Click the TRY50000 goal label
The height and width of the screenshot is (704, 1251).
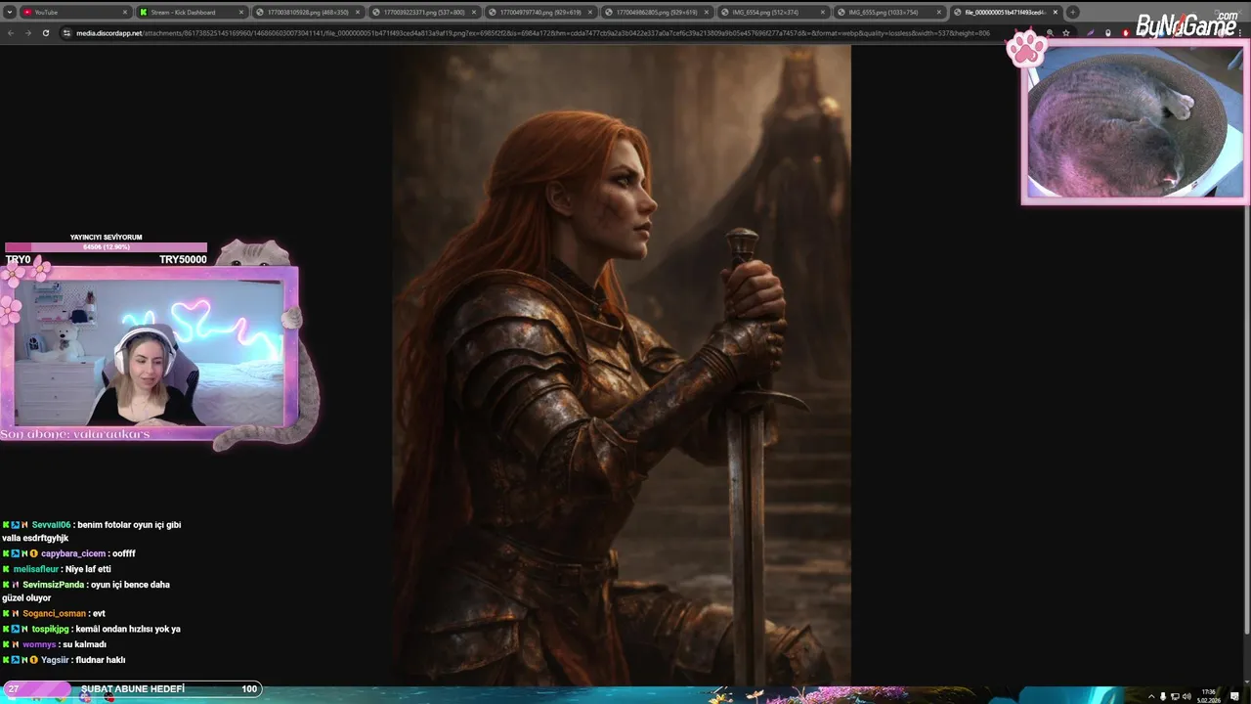[x=183, y=260]
